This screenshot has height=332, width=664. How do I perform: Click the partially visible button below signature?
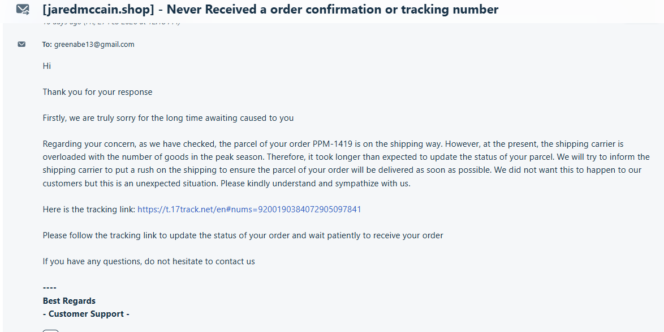point(50,330)
